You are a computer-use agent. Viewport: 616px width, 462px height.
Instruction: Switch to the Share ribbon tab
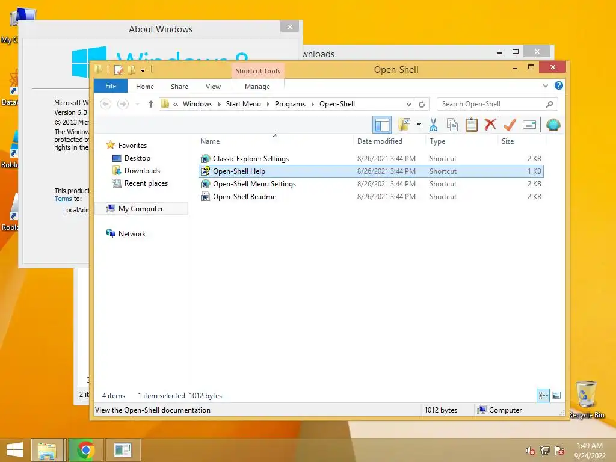[x=179, y=87]
